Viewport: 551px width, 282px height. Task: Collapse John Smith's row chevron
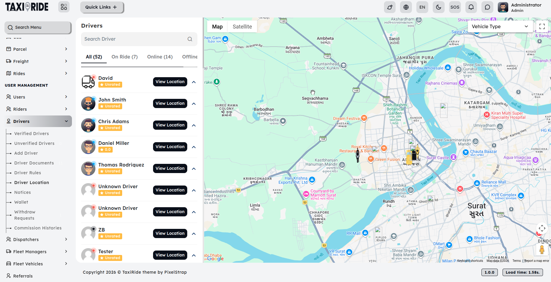[194, 104]
